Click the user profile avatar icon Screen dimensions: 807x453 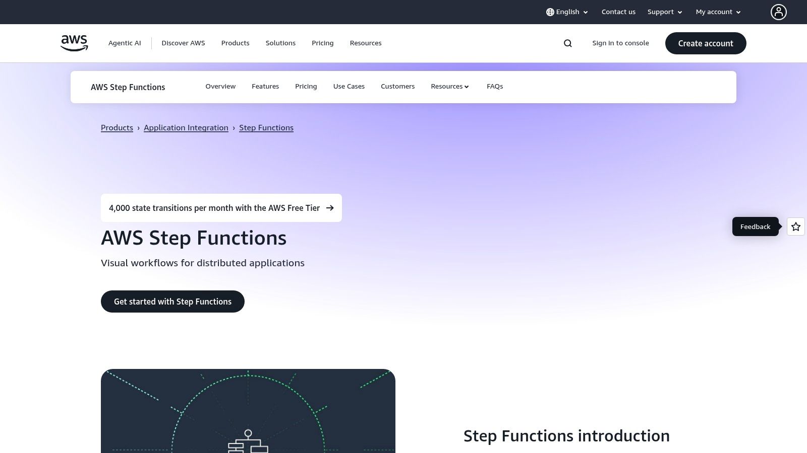779,12
